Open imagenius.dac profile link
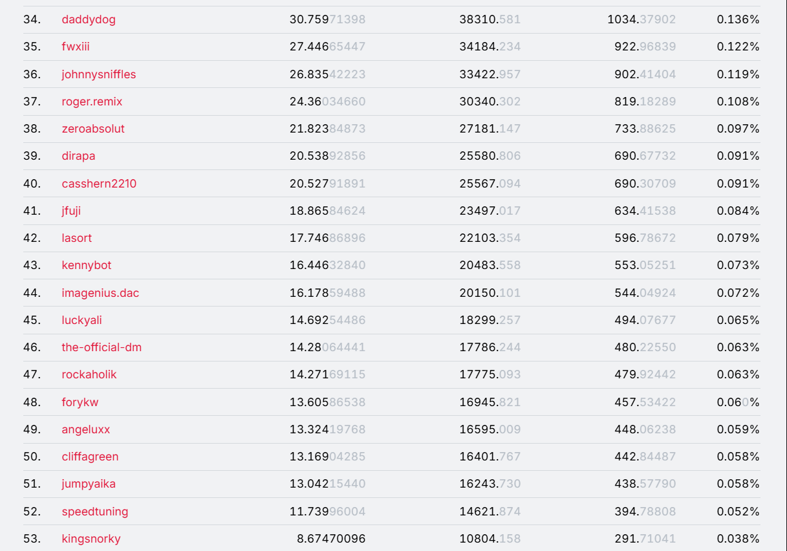Viewport: 787px width, 551px height. 100,293
